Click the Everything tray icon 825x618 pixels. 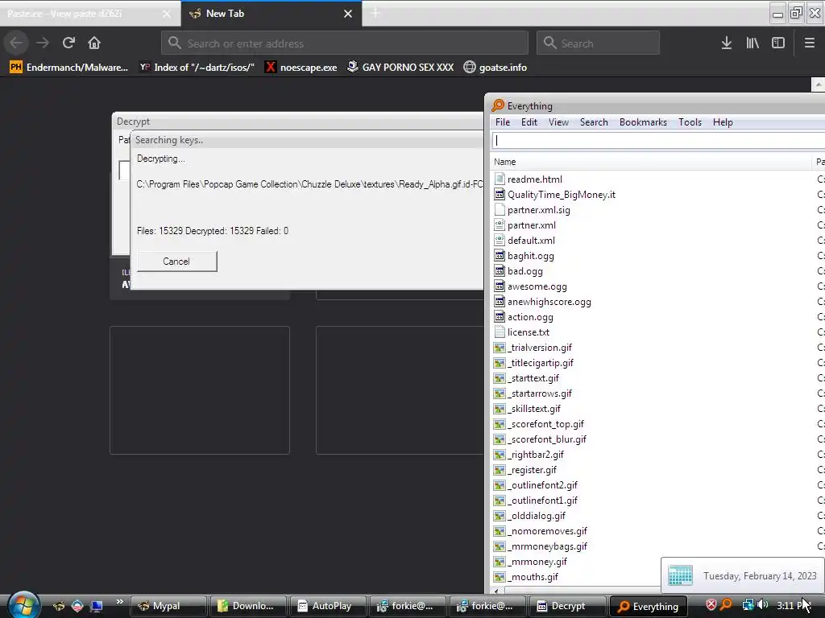pos(727,605)
